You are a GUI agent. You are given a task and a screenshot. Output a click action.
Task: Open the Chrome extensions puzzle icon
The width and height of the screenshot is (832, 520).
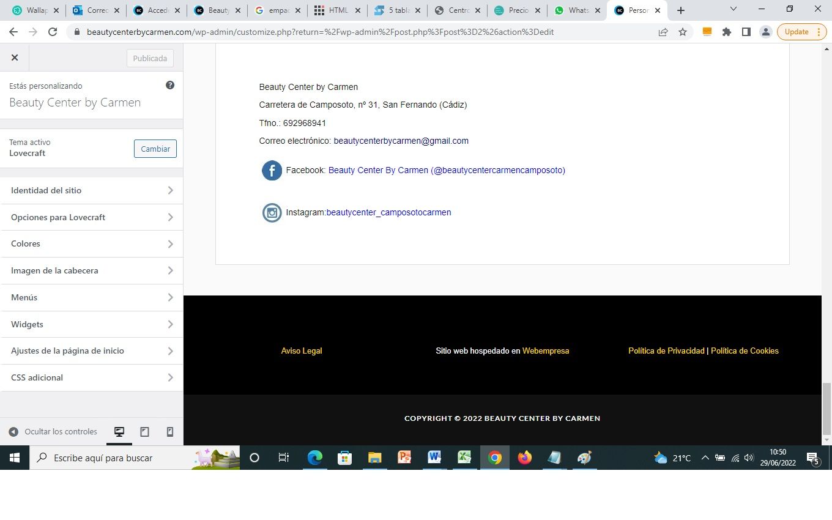727,32
